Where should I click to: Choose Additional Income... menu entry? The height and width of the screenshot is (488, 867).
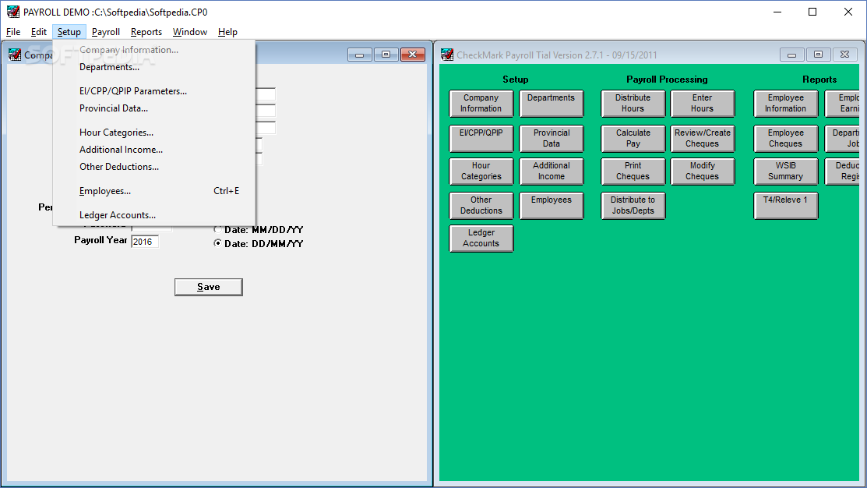[x=153, y=150]
